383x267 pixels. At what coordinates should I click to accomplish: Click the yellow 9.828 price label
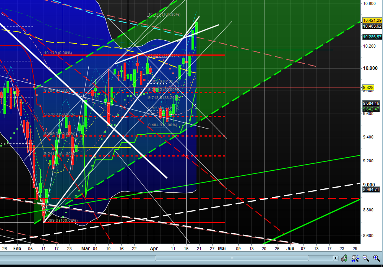click(x=368, y=87)
